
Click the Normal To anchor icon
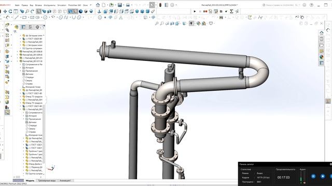point(99,11)
